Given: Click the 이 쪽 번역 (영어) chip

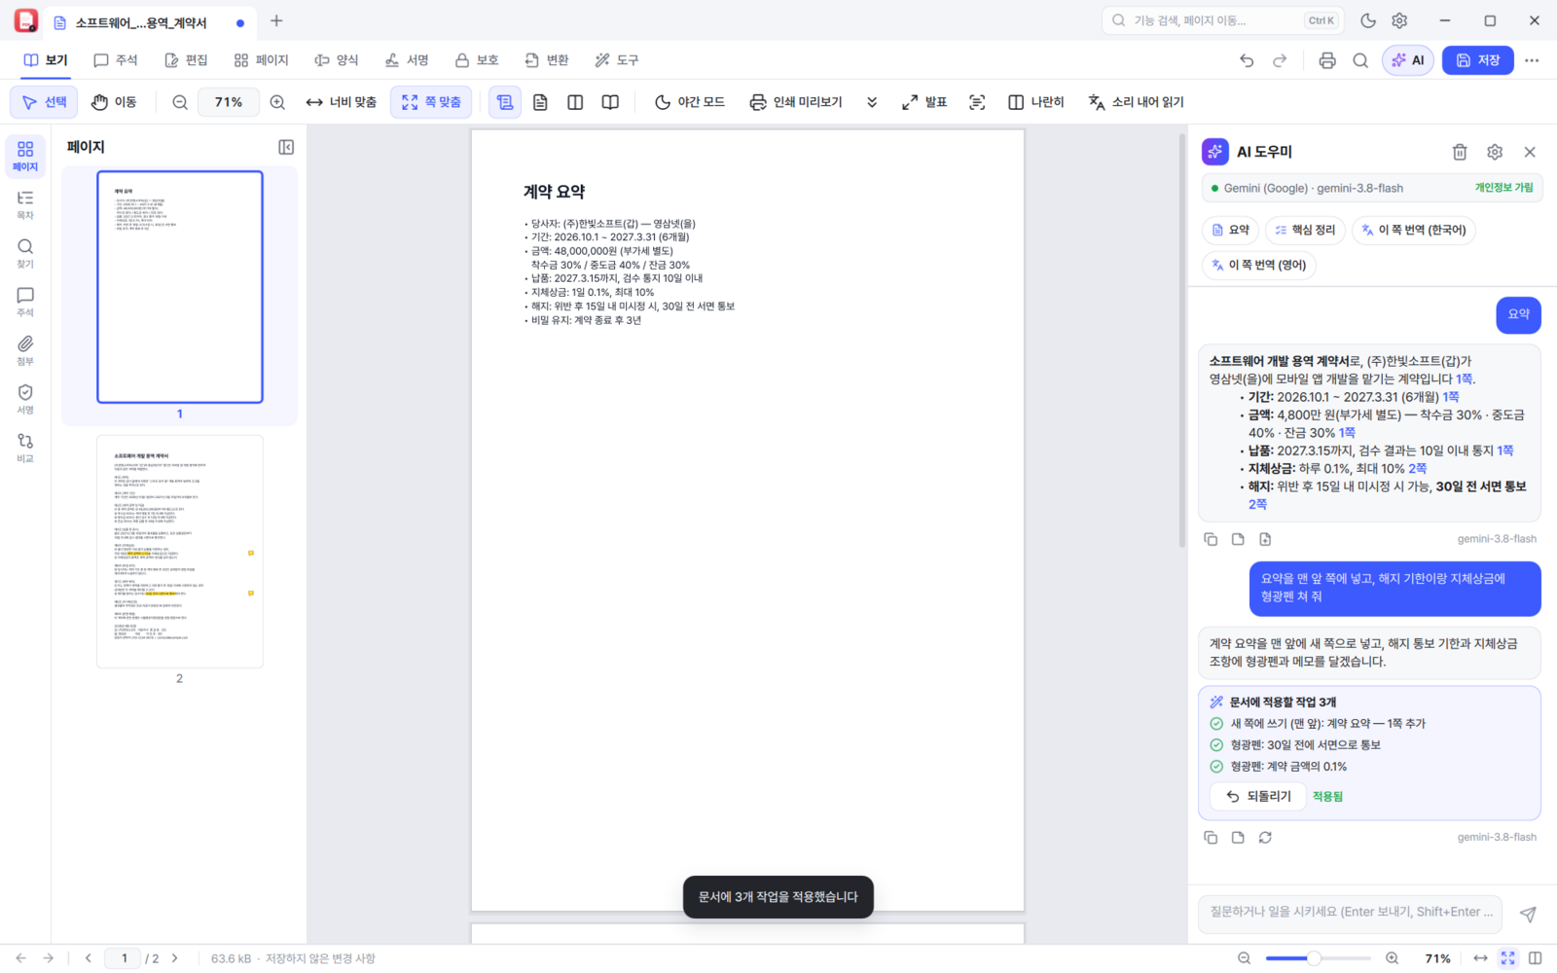Looking at the screenshot, I should 1259,265.
